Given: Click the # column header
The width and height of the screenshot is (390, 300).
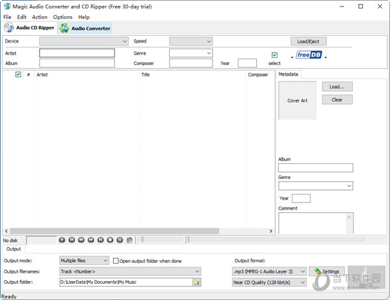Looking at the screenshot, I should coord(29,74).
